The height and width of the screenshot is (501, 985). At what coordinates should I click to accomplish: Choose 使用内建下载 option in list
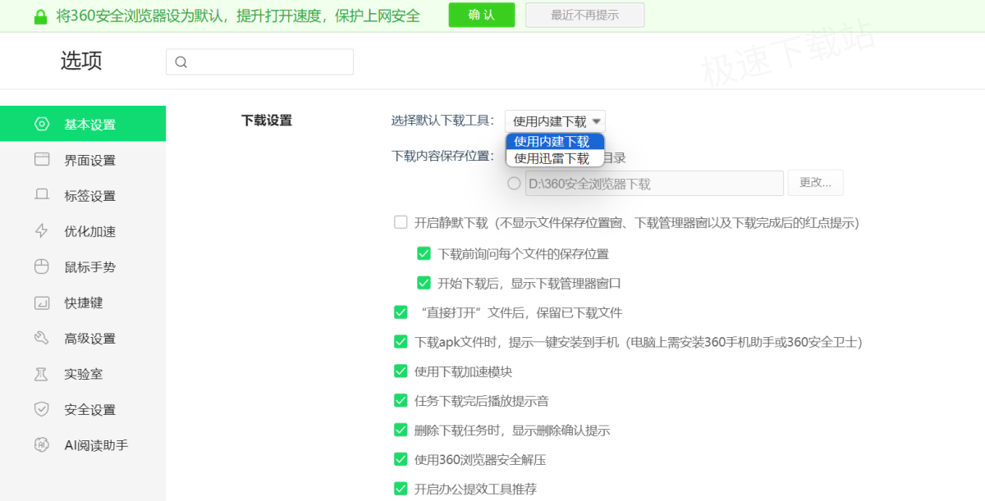[x=555, y=141]
